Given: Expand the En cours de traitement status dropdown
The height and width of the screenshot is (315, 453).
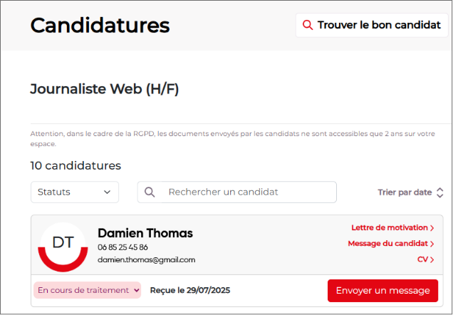Looking at the screenshot, I should coord(88,290).
